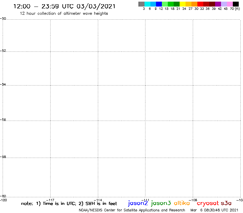
Task: Click the lavender 45 ft swatch
Action: coord(224,4)
